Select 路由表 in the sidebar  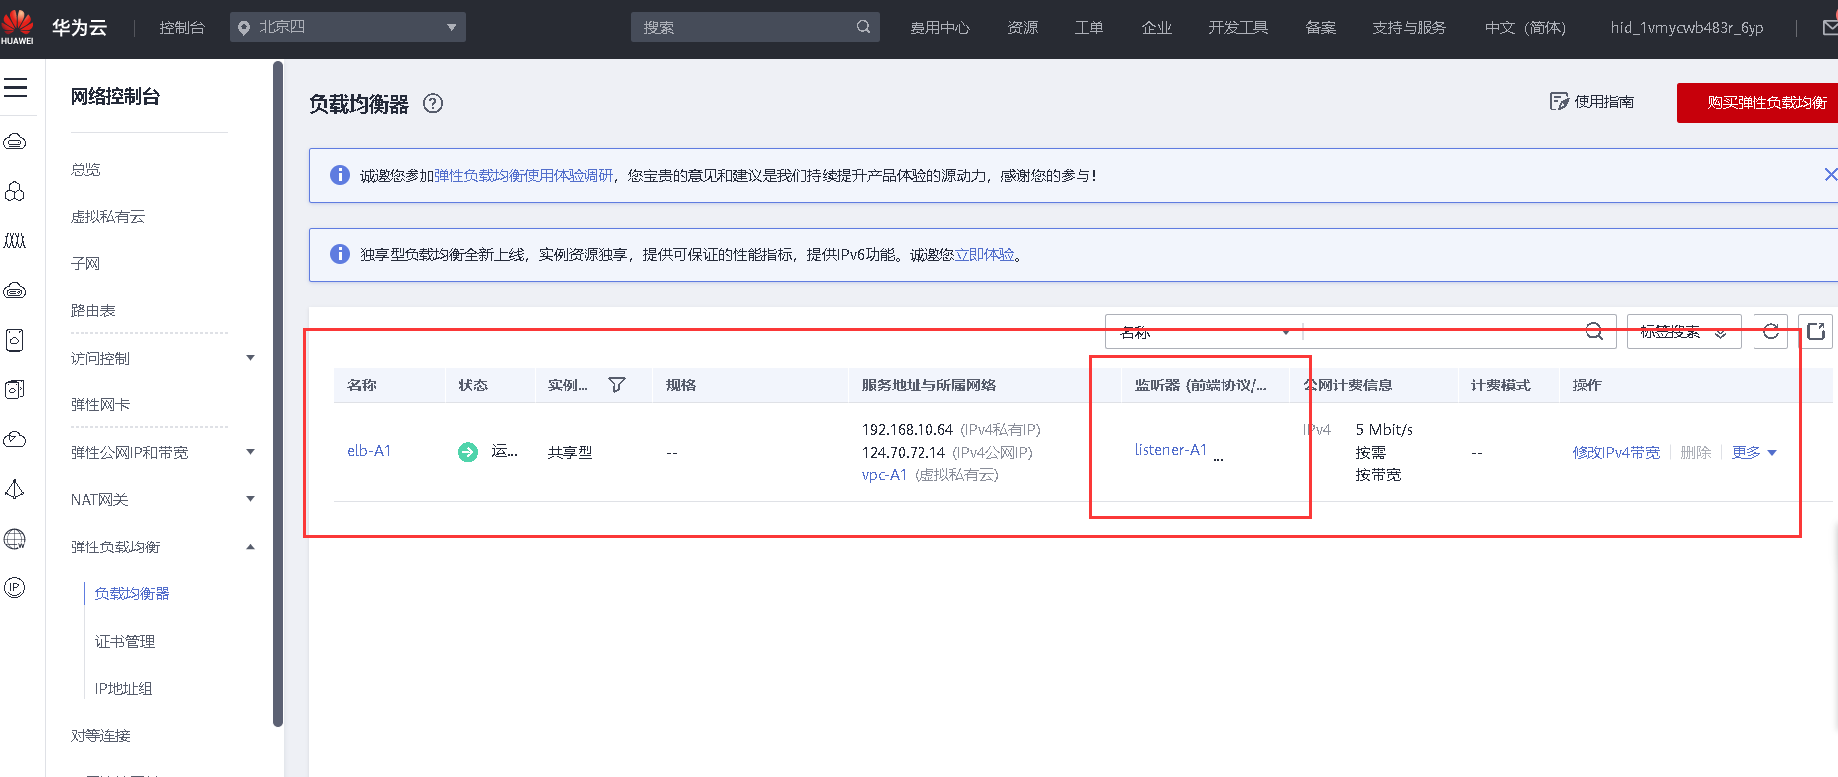(93, 310)
